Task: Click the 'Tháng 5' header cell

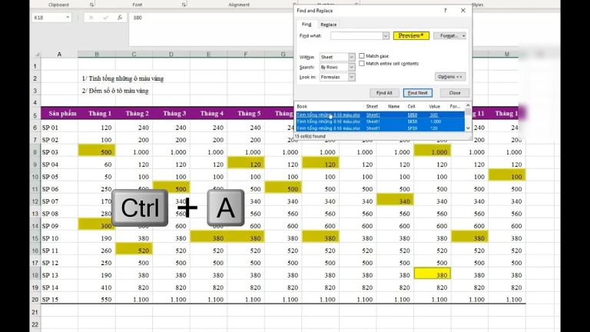Action: [246, 113]
